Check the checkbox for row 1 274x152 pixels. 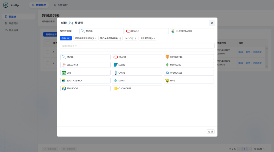[x=47, y=52]
